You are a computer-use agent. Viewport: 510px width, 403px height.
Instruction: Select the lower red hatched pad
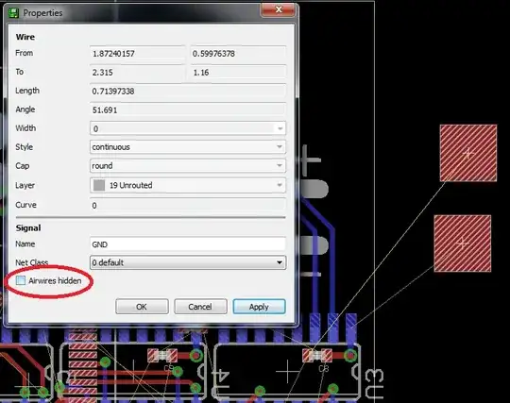click(463, 243)
